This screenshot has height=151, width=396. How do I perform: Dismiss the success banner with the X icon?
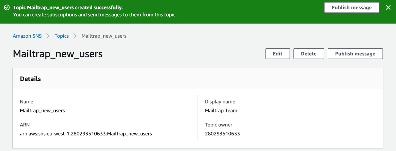(x=388, y=7)
